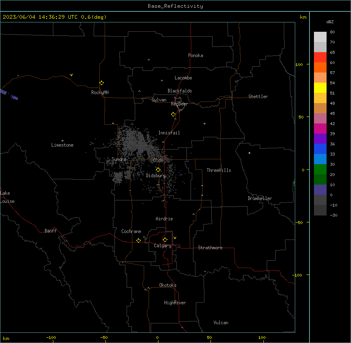Click the slate purple 10-0 dBZ swatch
Image resolution: width=351 pixels, height=343 pixels.
coord(320,190)
